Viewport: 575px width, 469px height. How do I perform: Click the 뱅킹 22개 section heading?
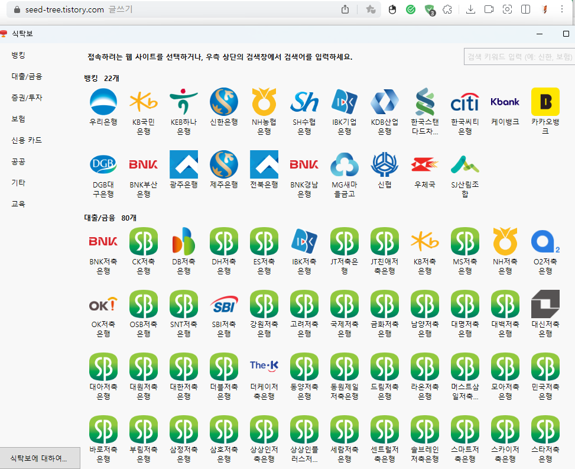tap(102, 78)
